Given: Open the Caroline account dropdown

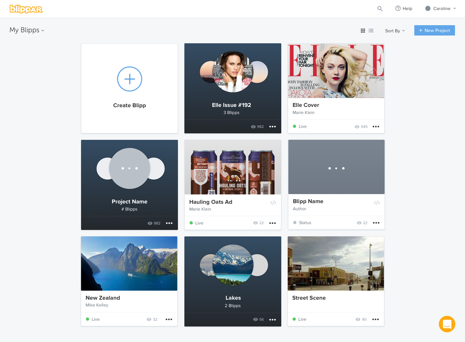Looking at the screenshot, I should (x=441, y=9).
